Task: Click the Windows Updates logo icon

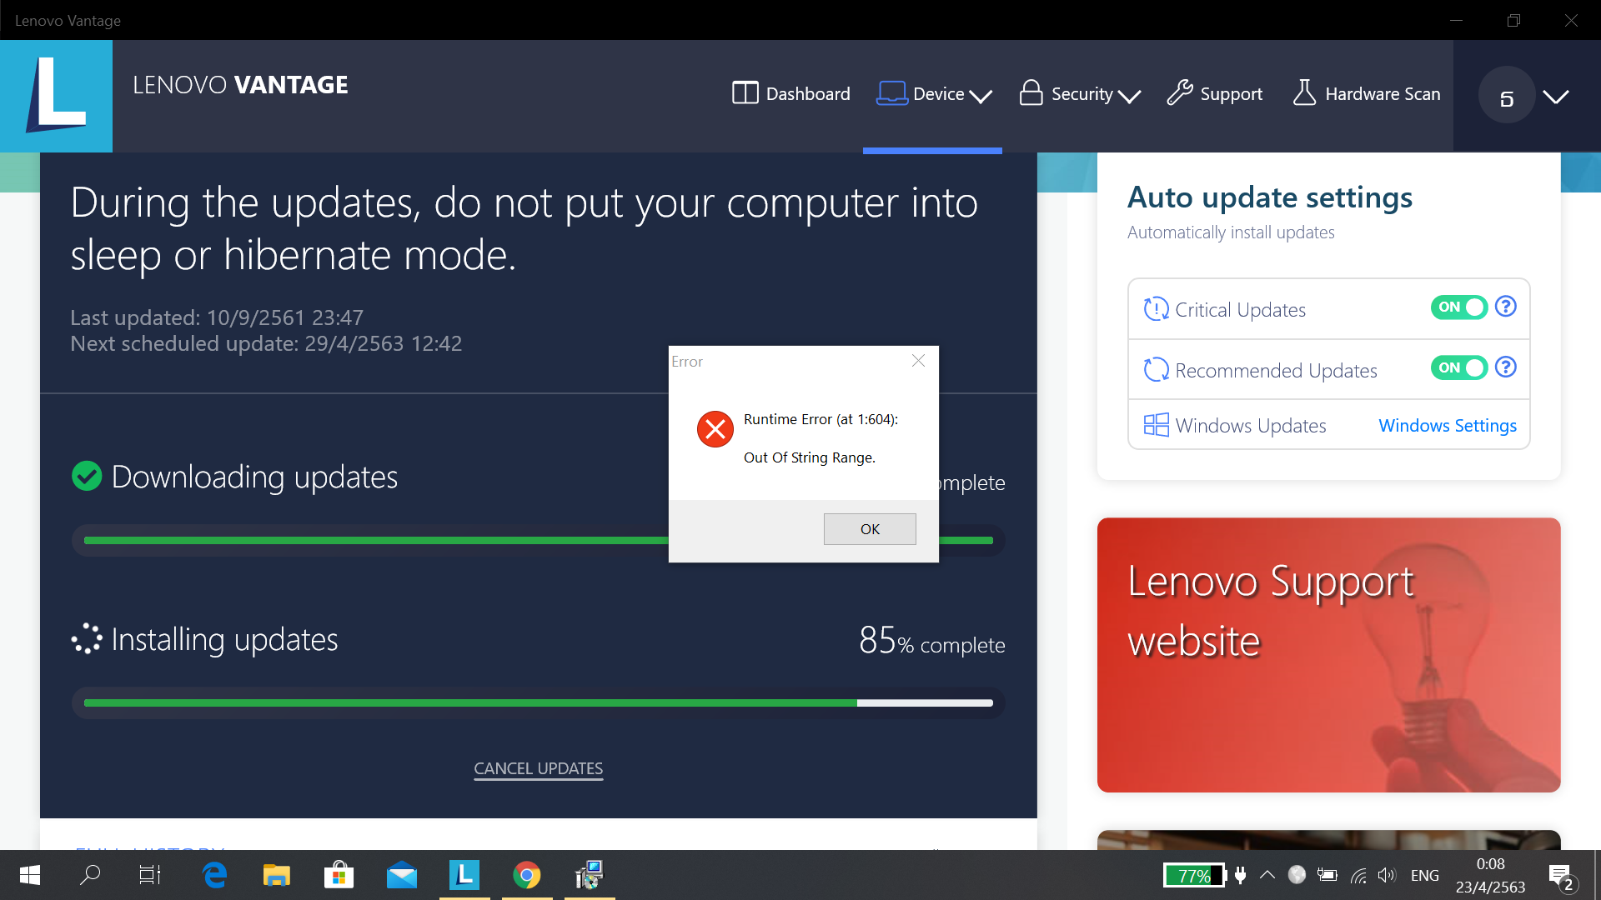Action: (x=1156, y=425)
